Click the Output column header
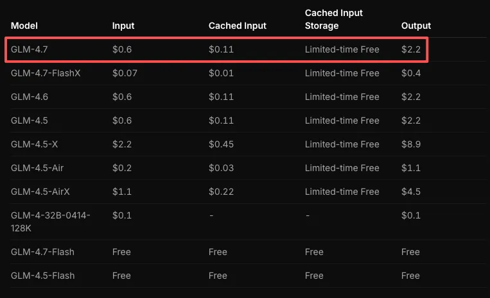This screenshot has height=298, width=490. coord(416,26)
